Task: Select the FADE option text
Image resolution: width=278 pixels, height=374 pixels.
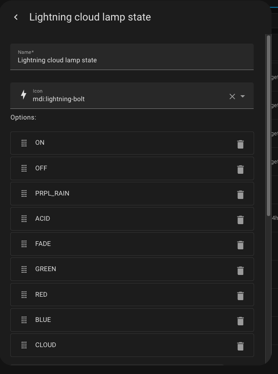Action: point(43,244)
